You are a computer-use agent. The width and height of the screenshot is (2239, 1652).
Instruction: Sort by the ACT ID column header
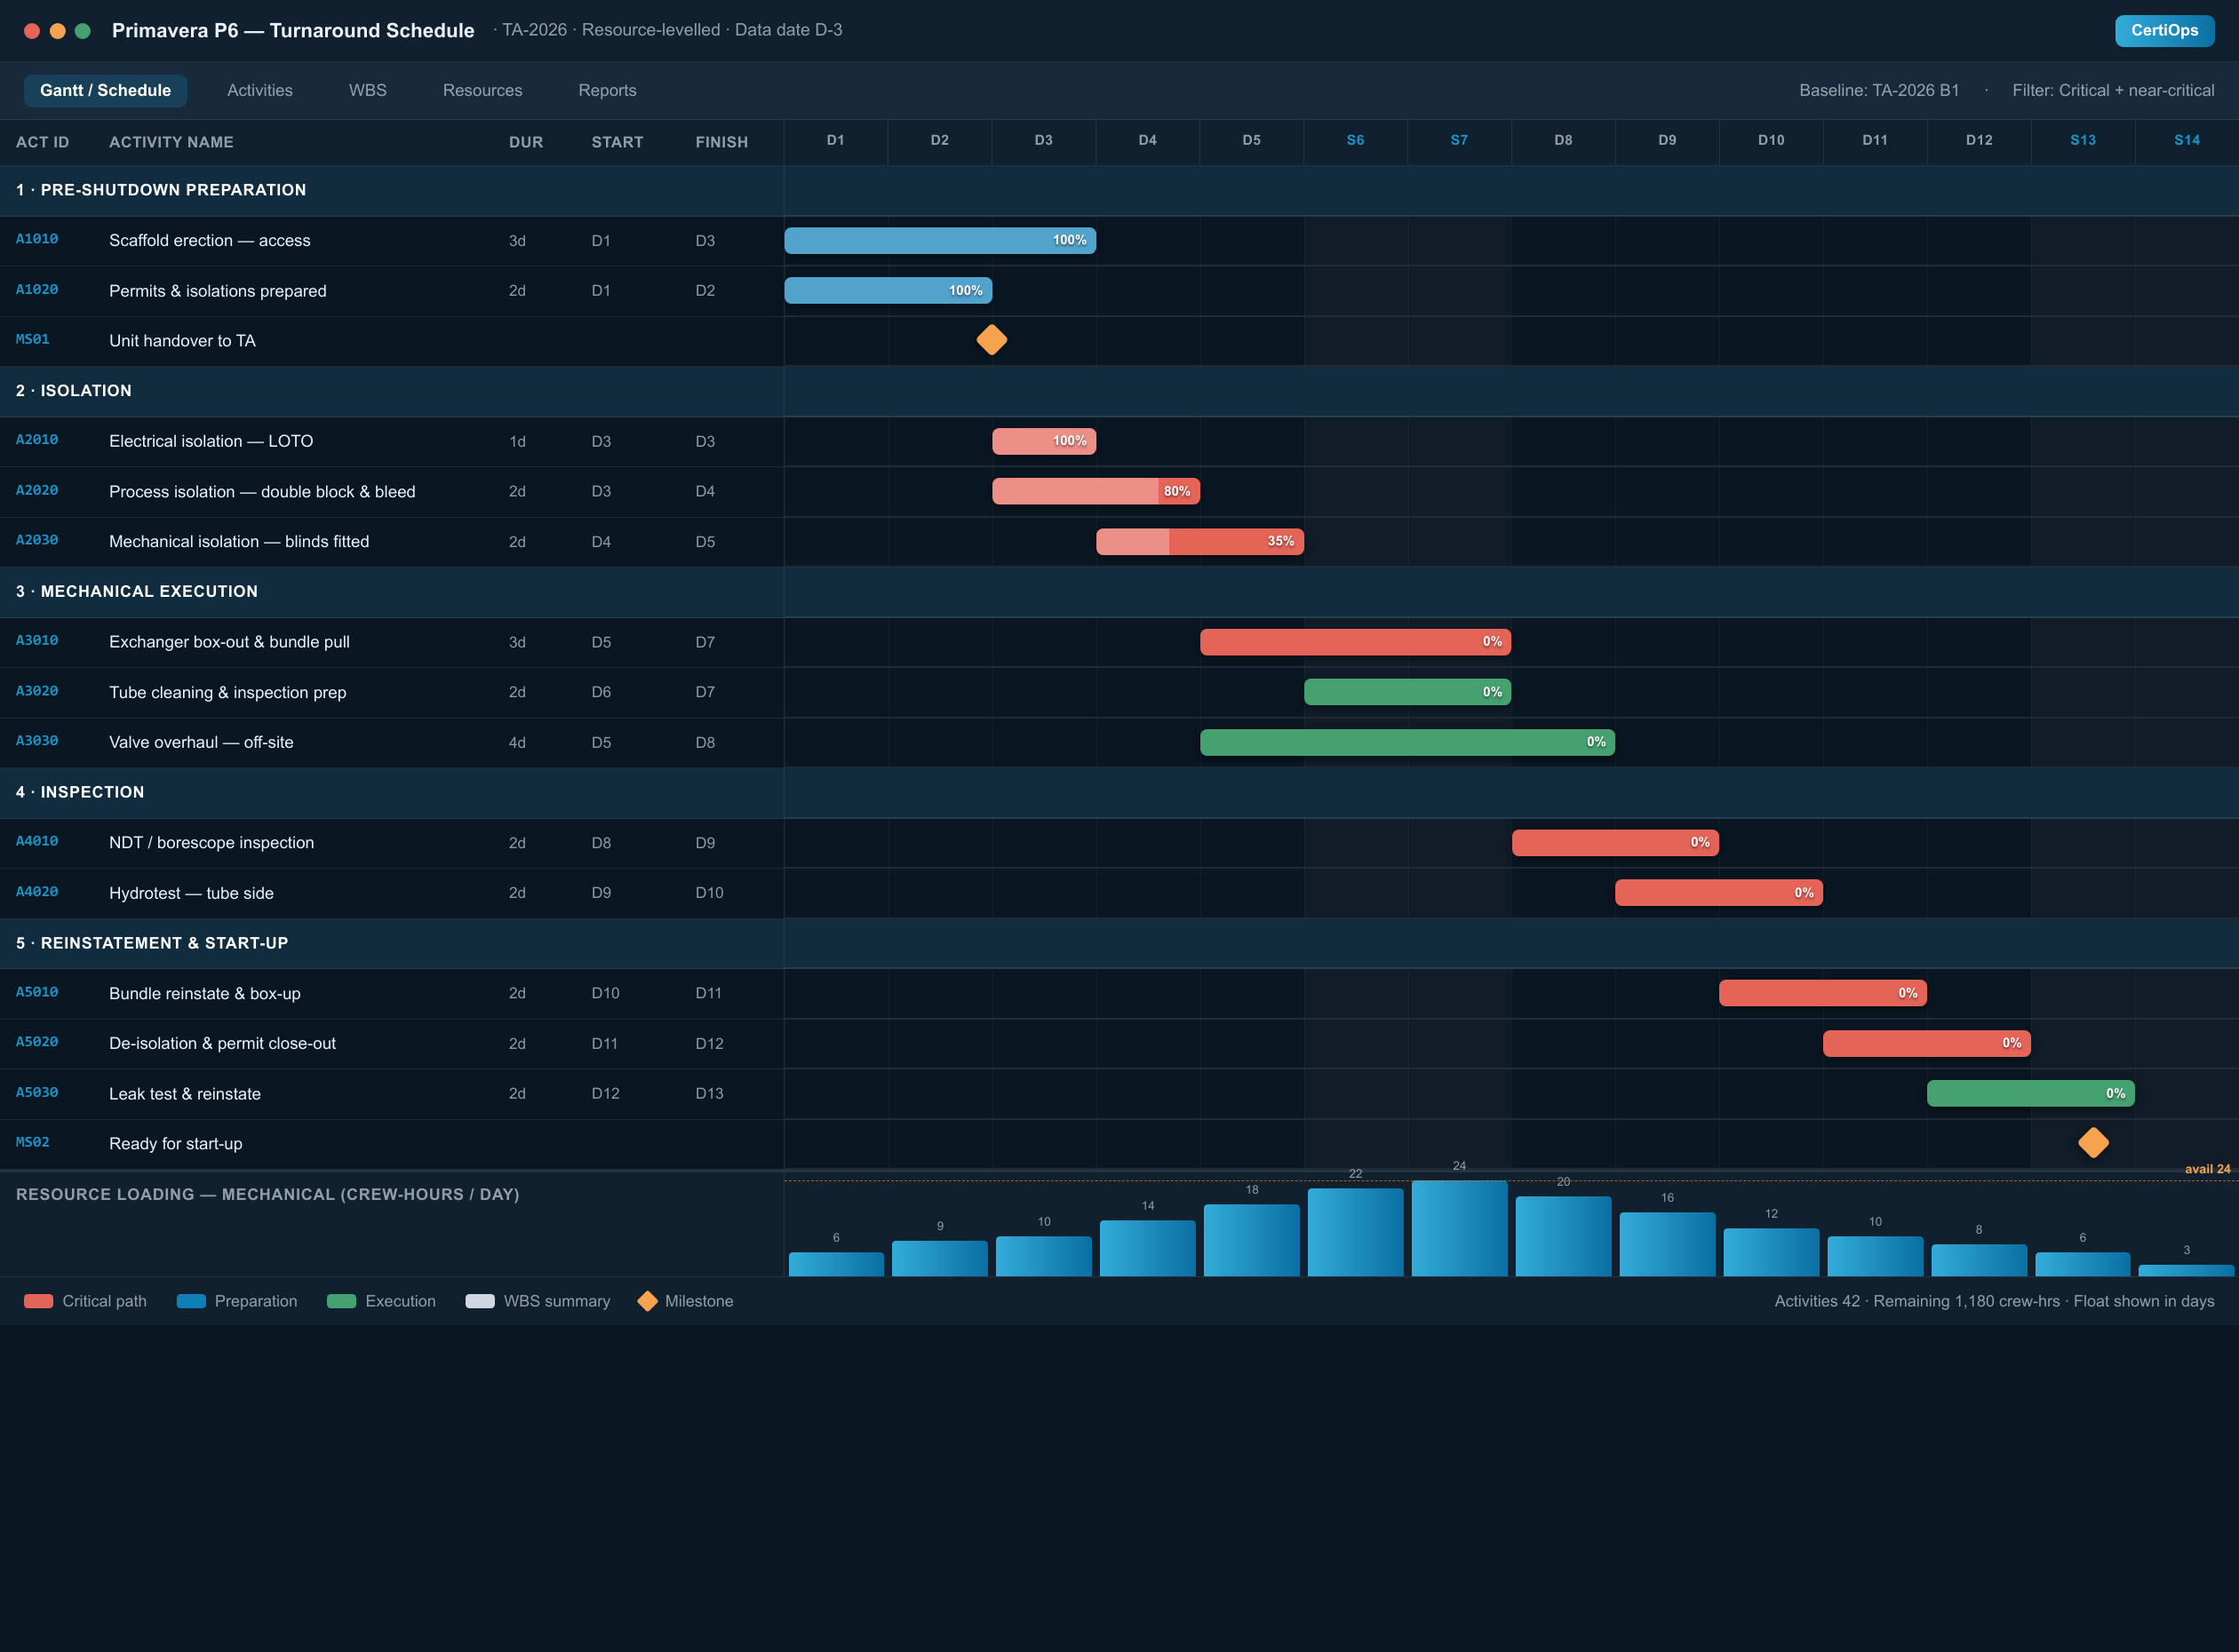pyautogui.click(x=42, y=142)
